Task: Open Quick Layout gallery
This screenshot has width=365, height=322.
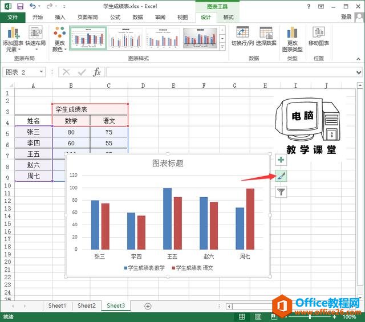Action: point(35,39)
